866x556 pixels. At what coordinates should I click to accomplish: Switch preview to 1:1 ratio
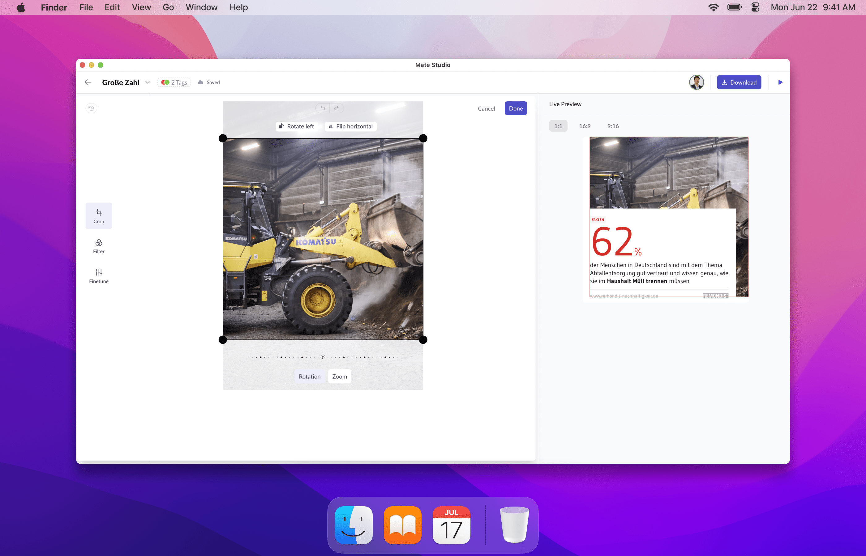pos(558,126)
